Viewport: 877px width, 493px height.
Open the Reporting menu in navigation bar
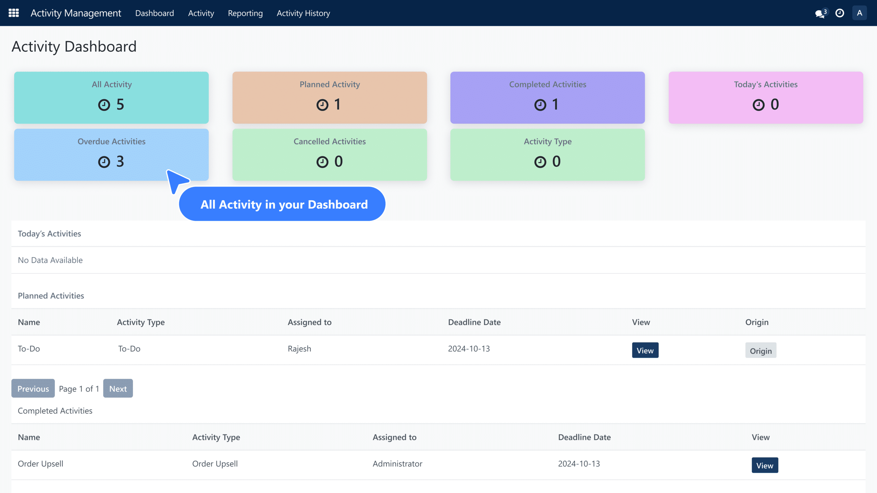point(245,13)
